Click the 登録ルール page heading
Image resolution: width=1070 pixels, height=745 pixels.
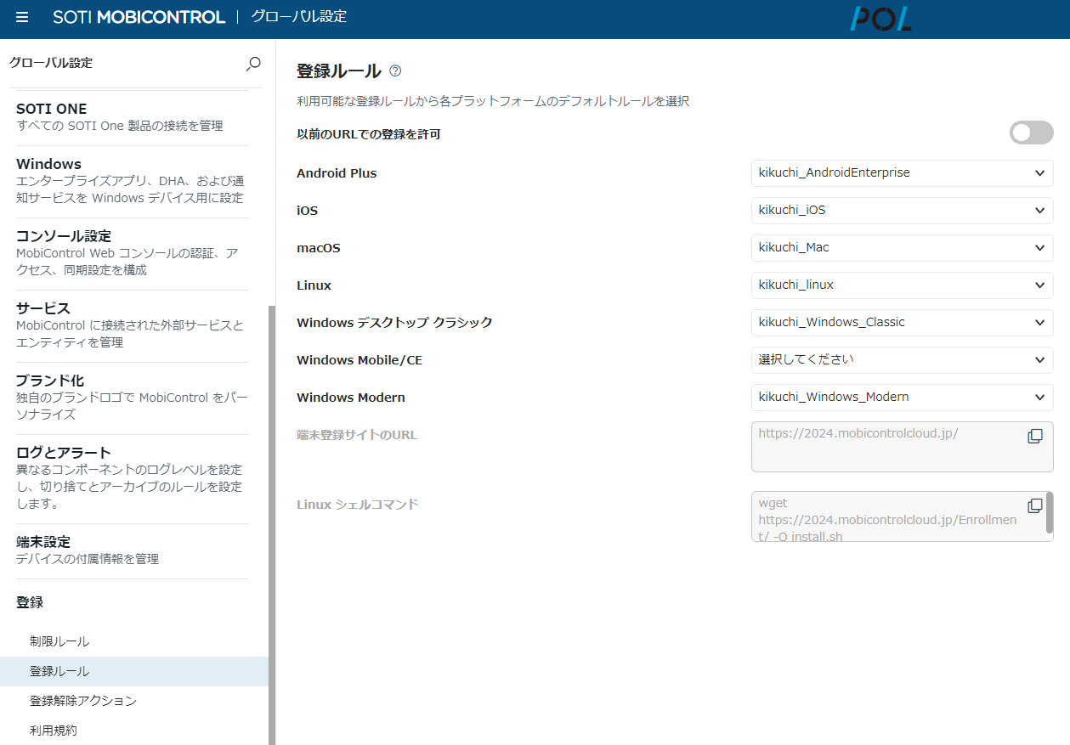[339, 71]
